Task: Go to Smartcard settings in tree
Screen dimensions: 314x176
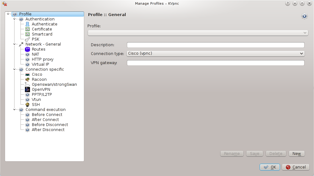Action: pos(42,34)
